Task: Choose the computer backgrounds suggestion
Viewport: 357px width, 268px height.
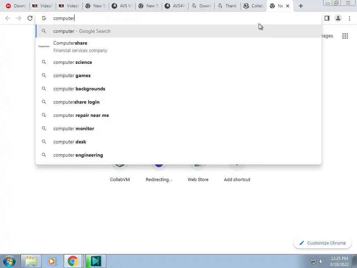Action: click(178, 89)
